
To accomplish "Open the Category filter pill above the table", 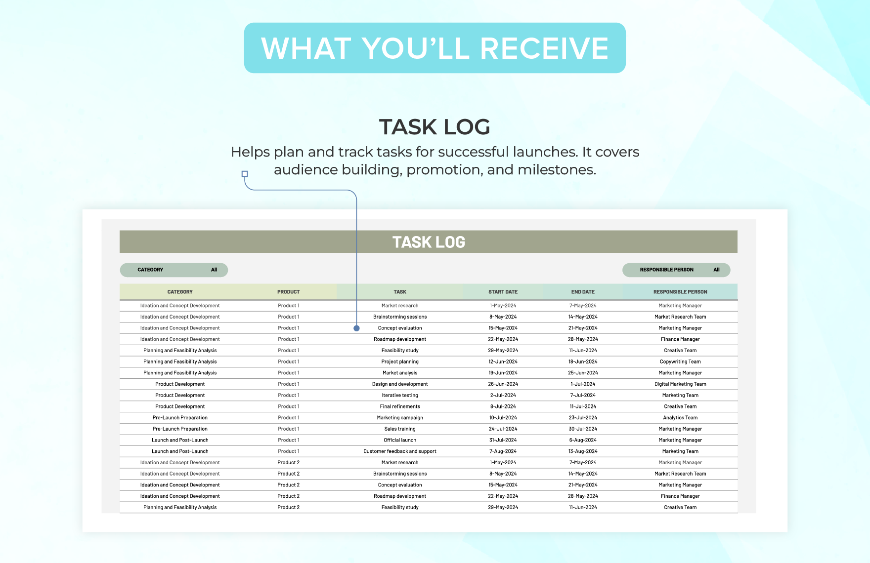I will [174, 270].
